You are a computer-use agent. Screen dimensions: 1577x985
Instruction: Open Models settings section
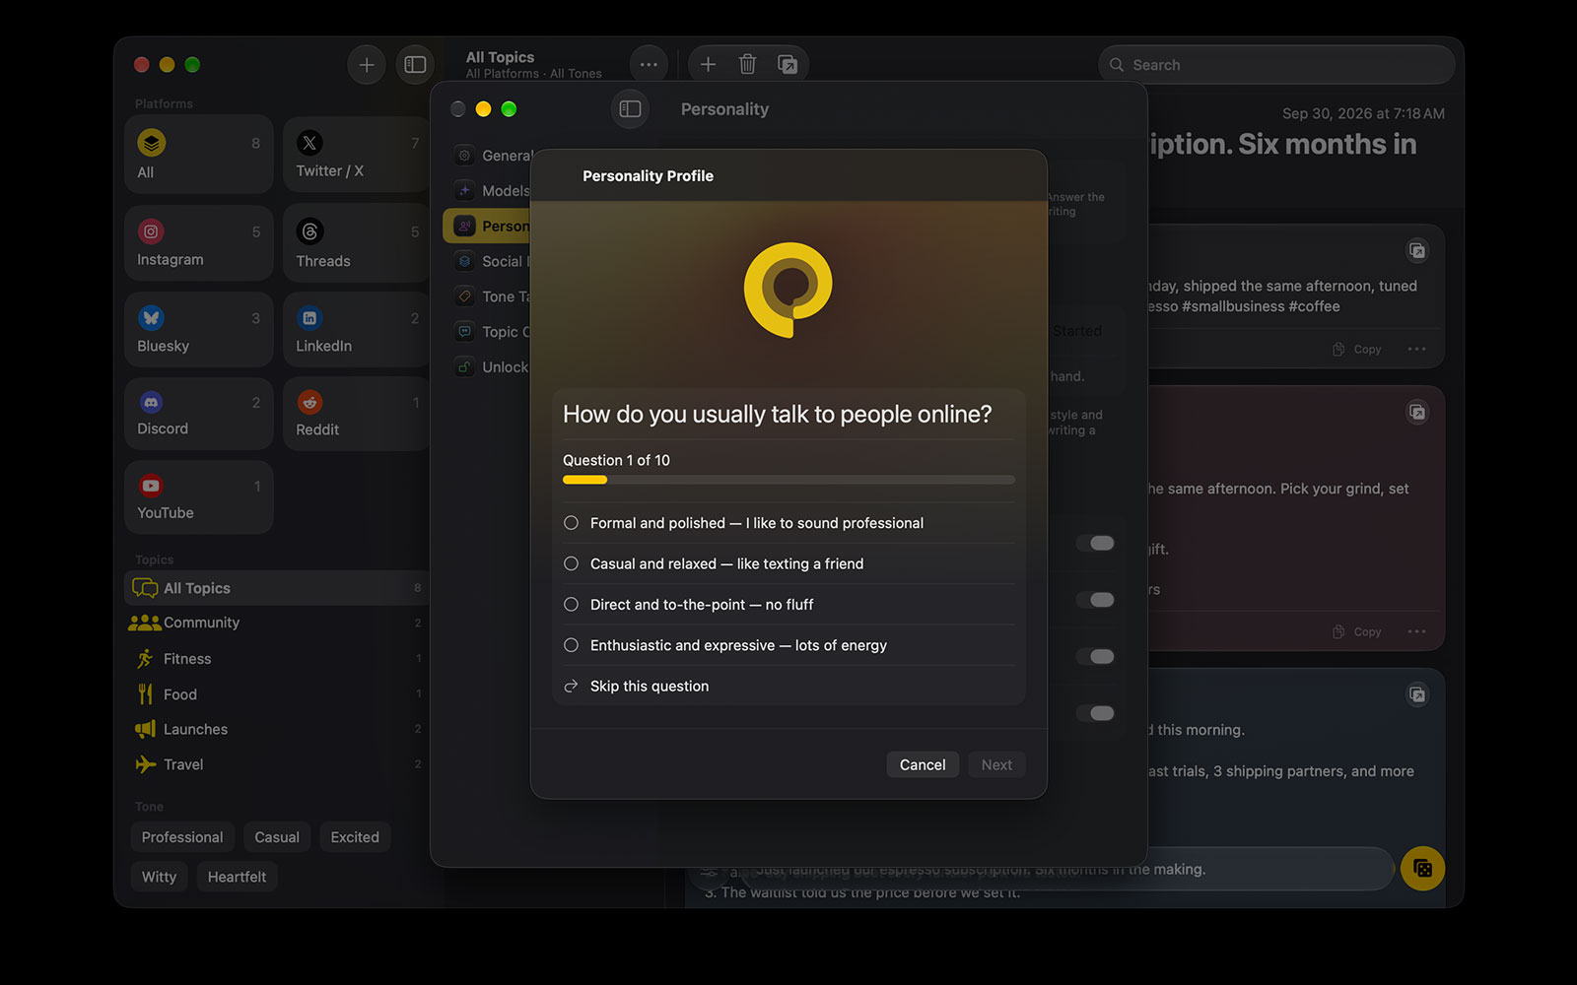[491, 191]
